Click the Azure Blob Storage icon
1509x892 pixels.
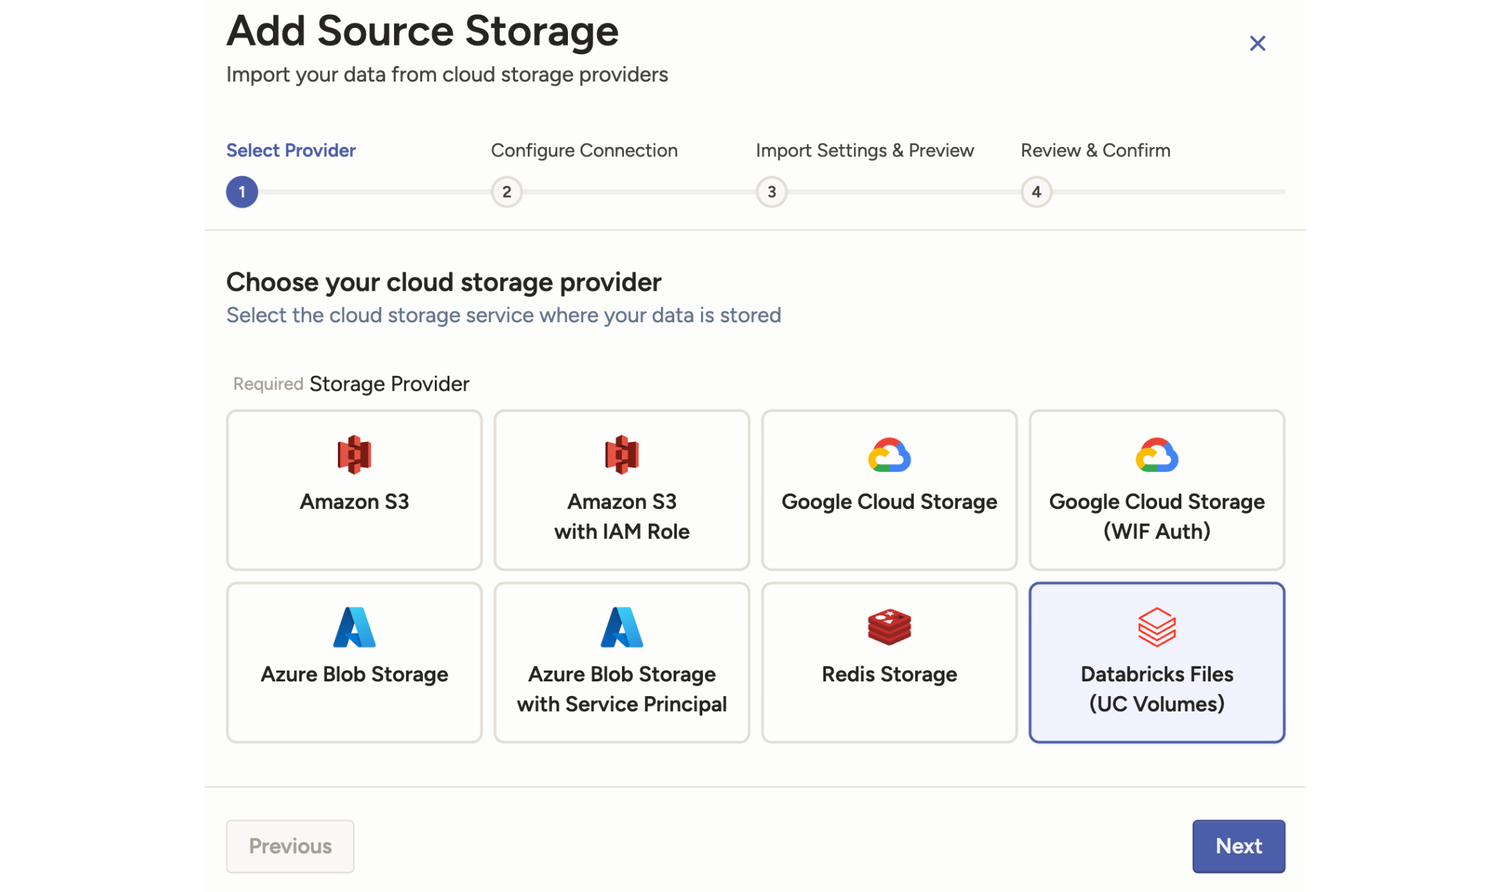[x=354, y=627]
